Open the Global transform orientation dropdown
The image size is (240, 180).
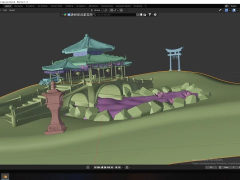[97, 10]
